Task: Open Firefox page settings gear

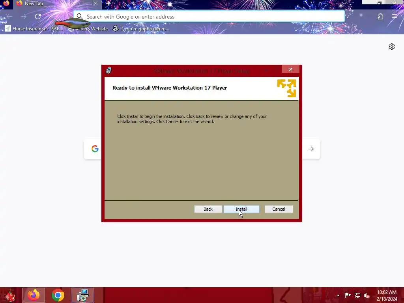Action: pyautogui.click(x=392, y=47)
